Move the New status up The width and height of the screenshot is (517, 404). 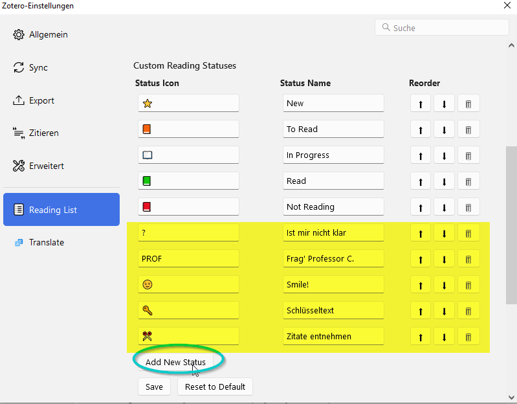(x=421, y=104)
